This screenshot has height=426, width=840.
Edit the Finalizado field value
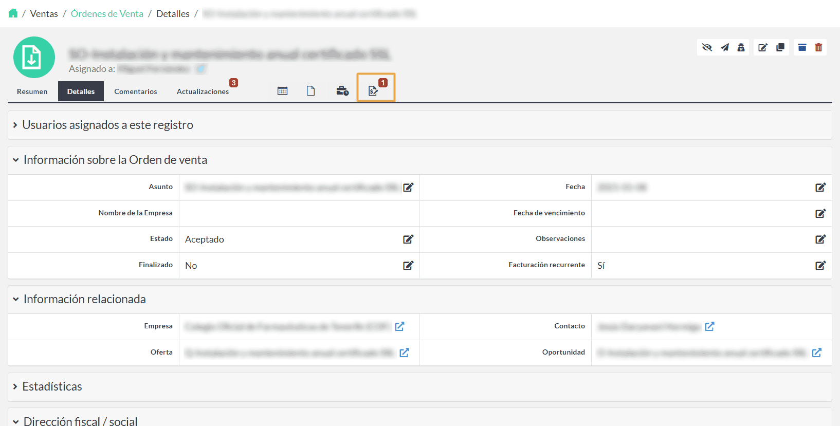pyautogui.click(x=408, y=265)
